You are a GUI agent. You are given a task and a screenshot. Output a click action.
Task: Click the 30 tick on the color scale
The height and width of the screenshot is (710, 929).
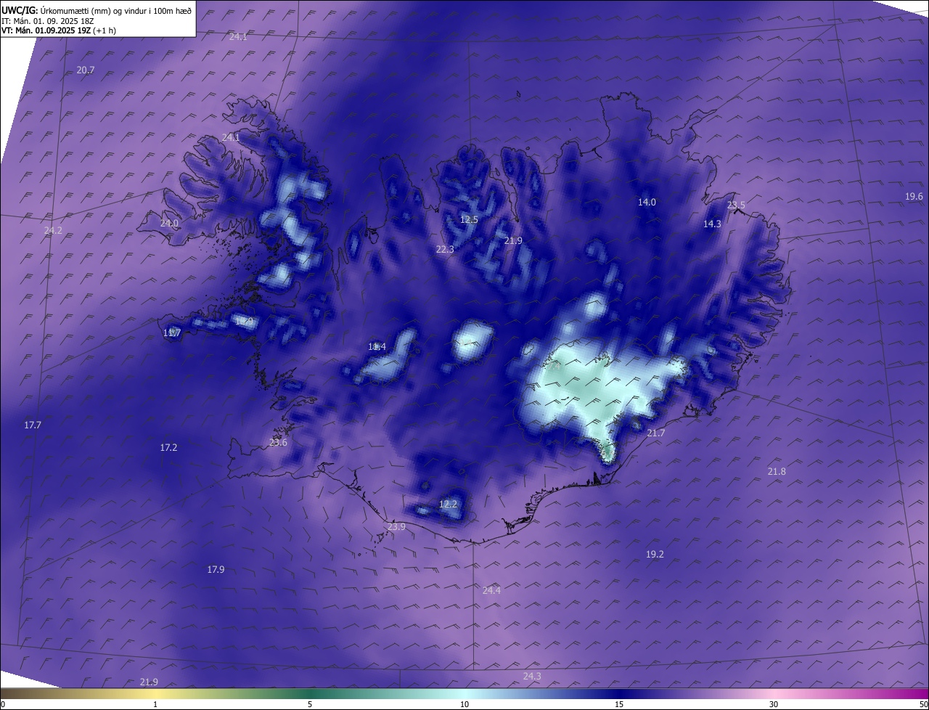tap(774, 704)
